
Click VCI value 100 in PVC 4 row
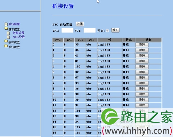(78, 67)
